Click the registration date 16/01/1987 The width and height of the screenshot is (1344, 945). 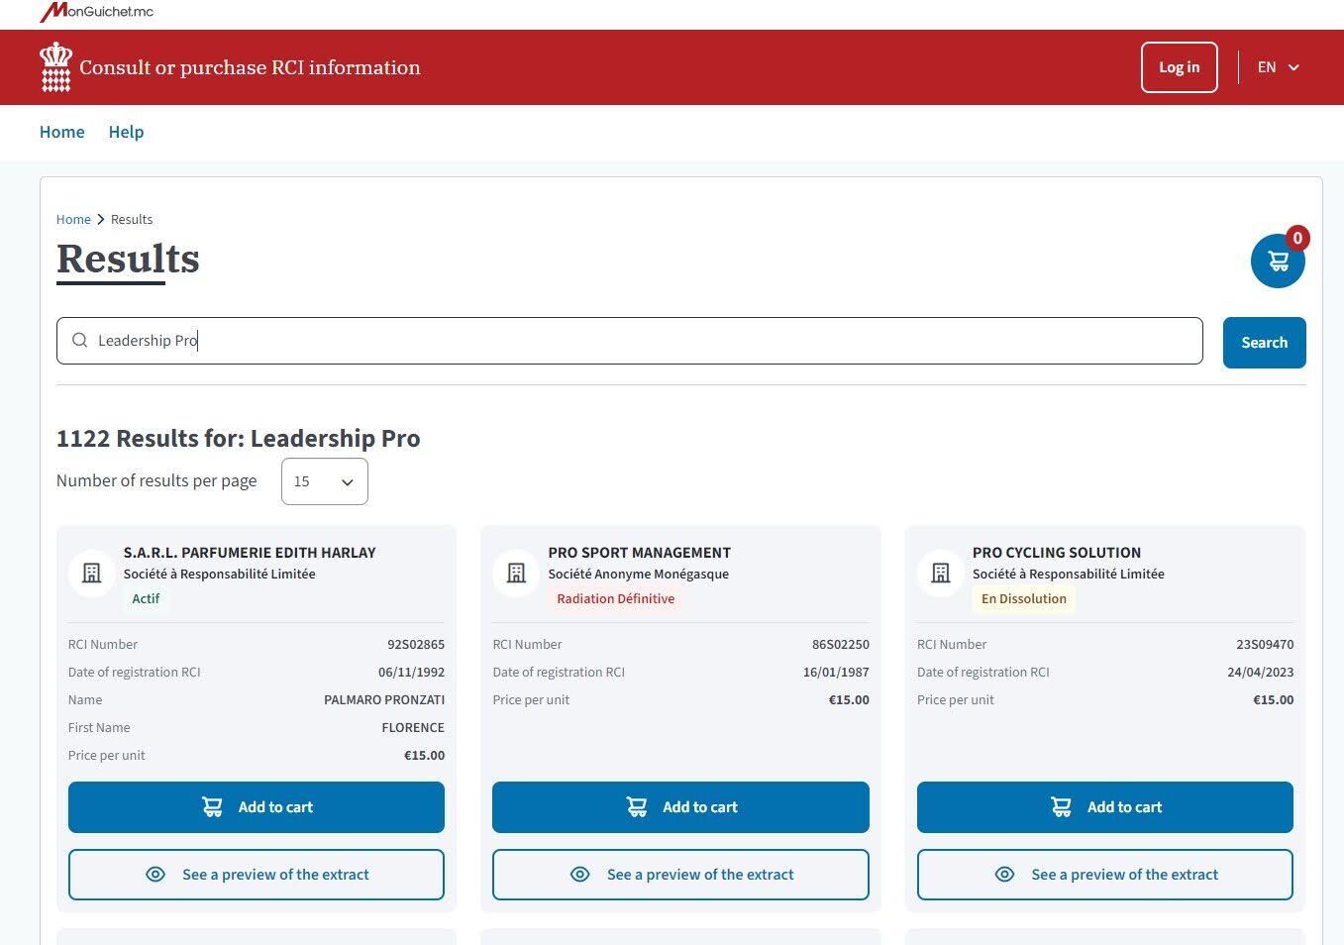[x=836, y=673]
